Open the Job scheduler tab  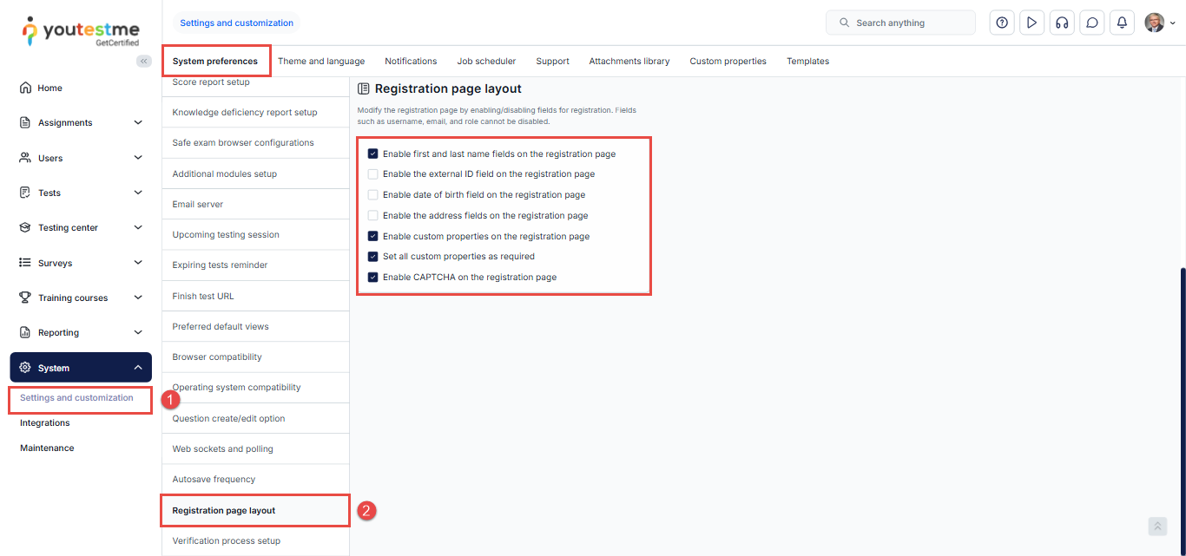pyautogui.click(x=486, y=62)
